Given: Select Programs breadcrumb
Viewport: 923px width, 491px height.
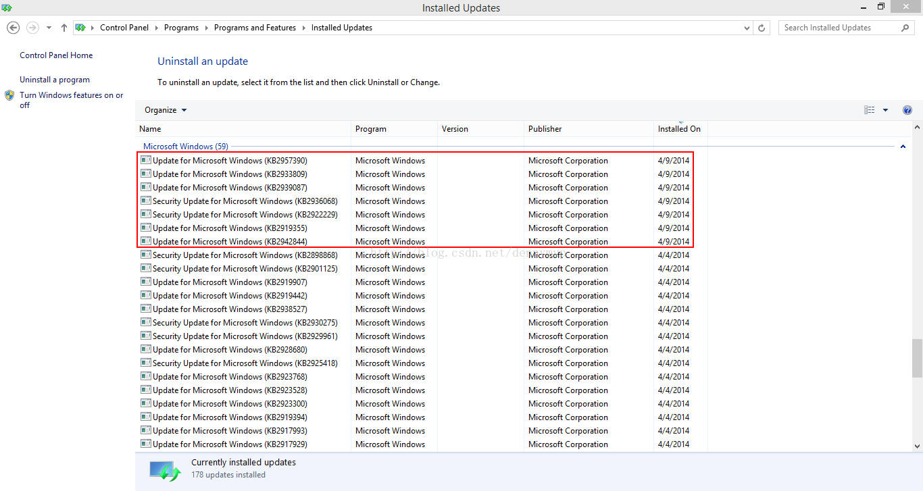Looking at the screenshot, I should point(181,28).
